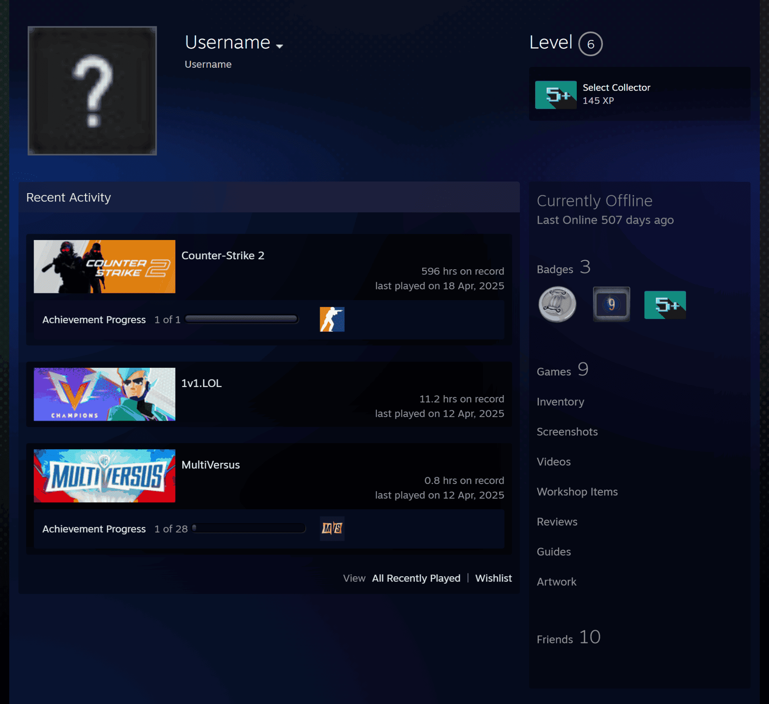Click the 'Last Online 507 days ago' text
Viewport: 769px width, 704px height.
(x=605, y=220)
